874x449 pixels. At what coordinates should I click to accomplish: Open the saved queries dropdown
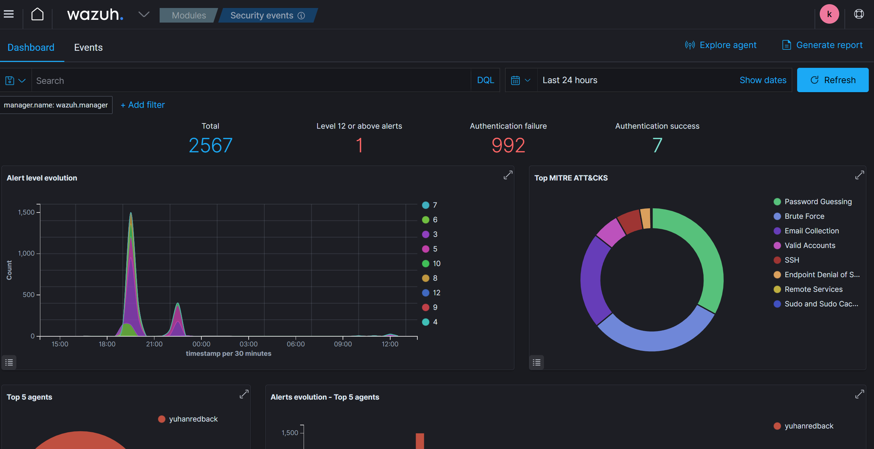[x=15, y=81]
